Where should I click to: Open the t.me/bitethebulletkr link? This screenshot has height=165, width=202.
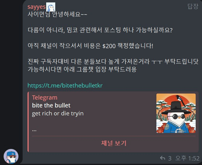coord(65,85)
